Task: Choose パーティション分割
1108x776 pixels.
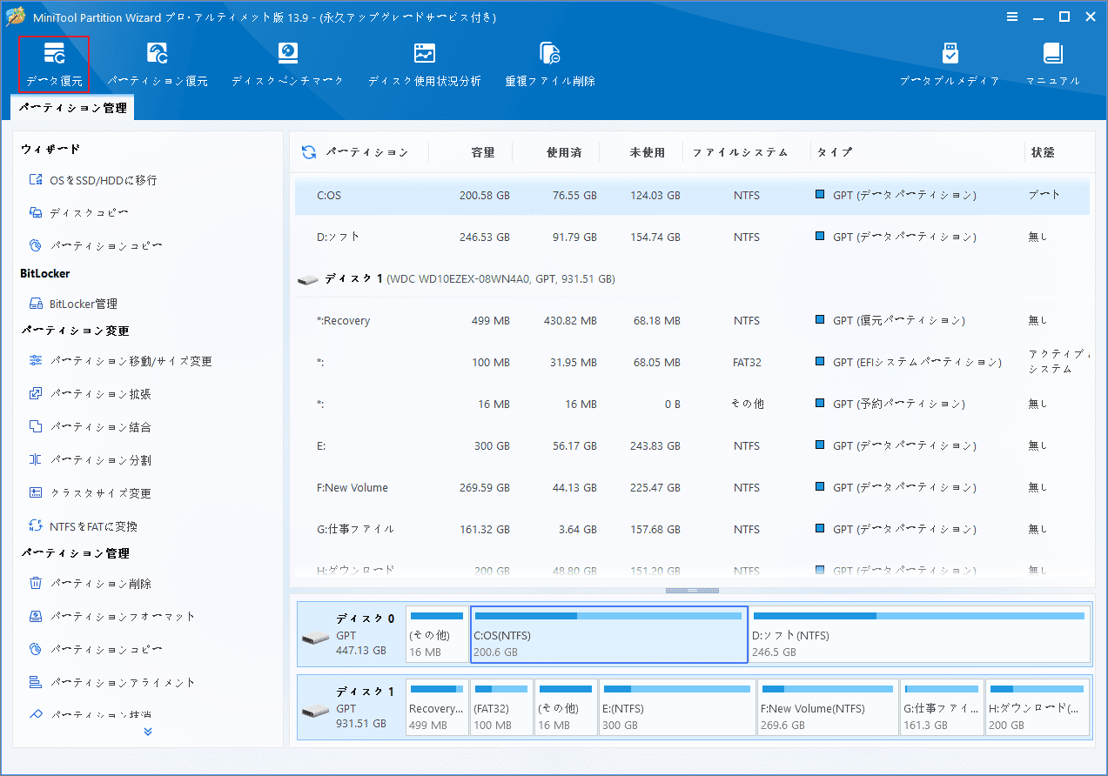Action: [x=90, y=460]
